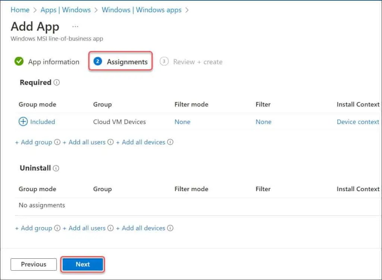
Task: Click the info icon beside the Required heading
Action: [56, 83]
